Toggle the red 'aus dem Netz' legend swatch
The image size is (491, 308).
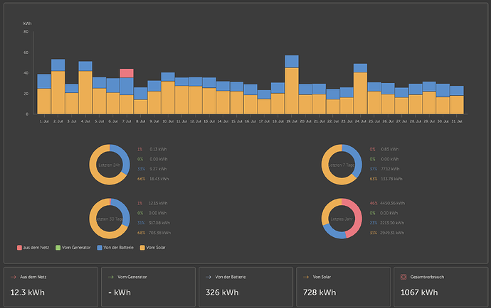(19, 248)
